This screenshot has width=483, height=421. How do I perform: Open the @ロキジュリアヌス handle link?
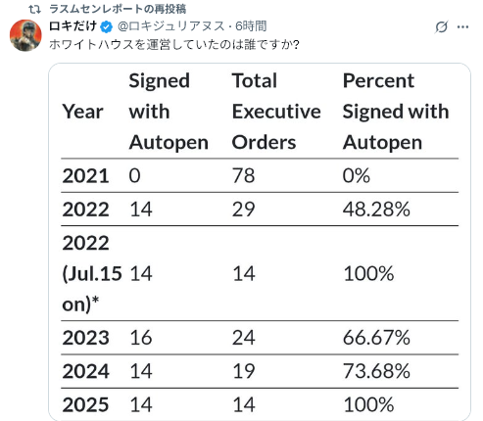click(x=170, y=26)
